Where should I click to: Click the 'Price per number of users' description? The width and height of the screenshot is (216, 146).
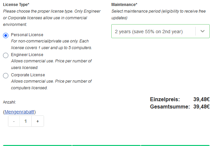coord(51,64)
